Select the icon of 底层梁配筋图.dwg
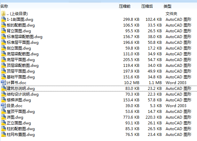 coord(4,54)
